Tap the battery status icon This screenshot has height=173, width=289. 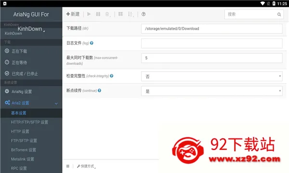(x=274, y=3)
